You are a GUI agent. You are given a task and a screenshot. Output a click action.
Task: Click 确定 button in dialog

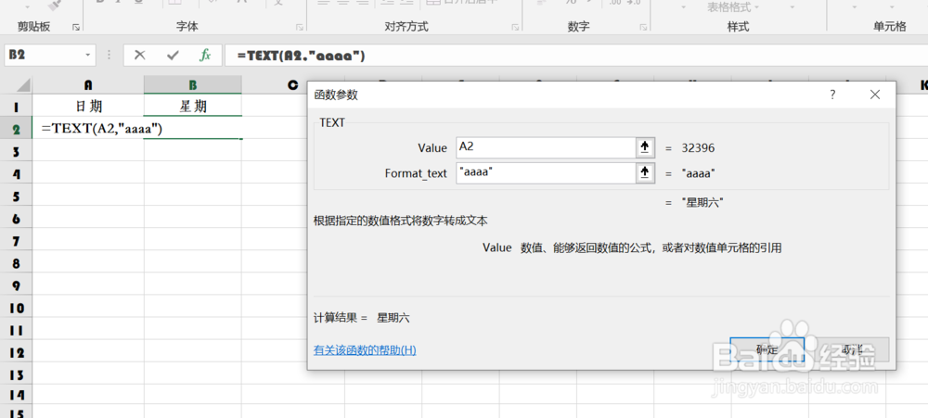click(x=767, y=349)
